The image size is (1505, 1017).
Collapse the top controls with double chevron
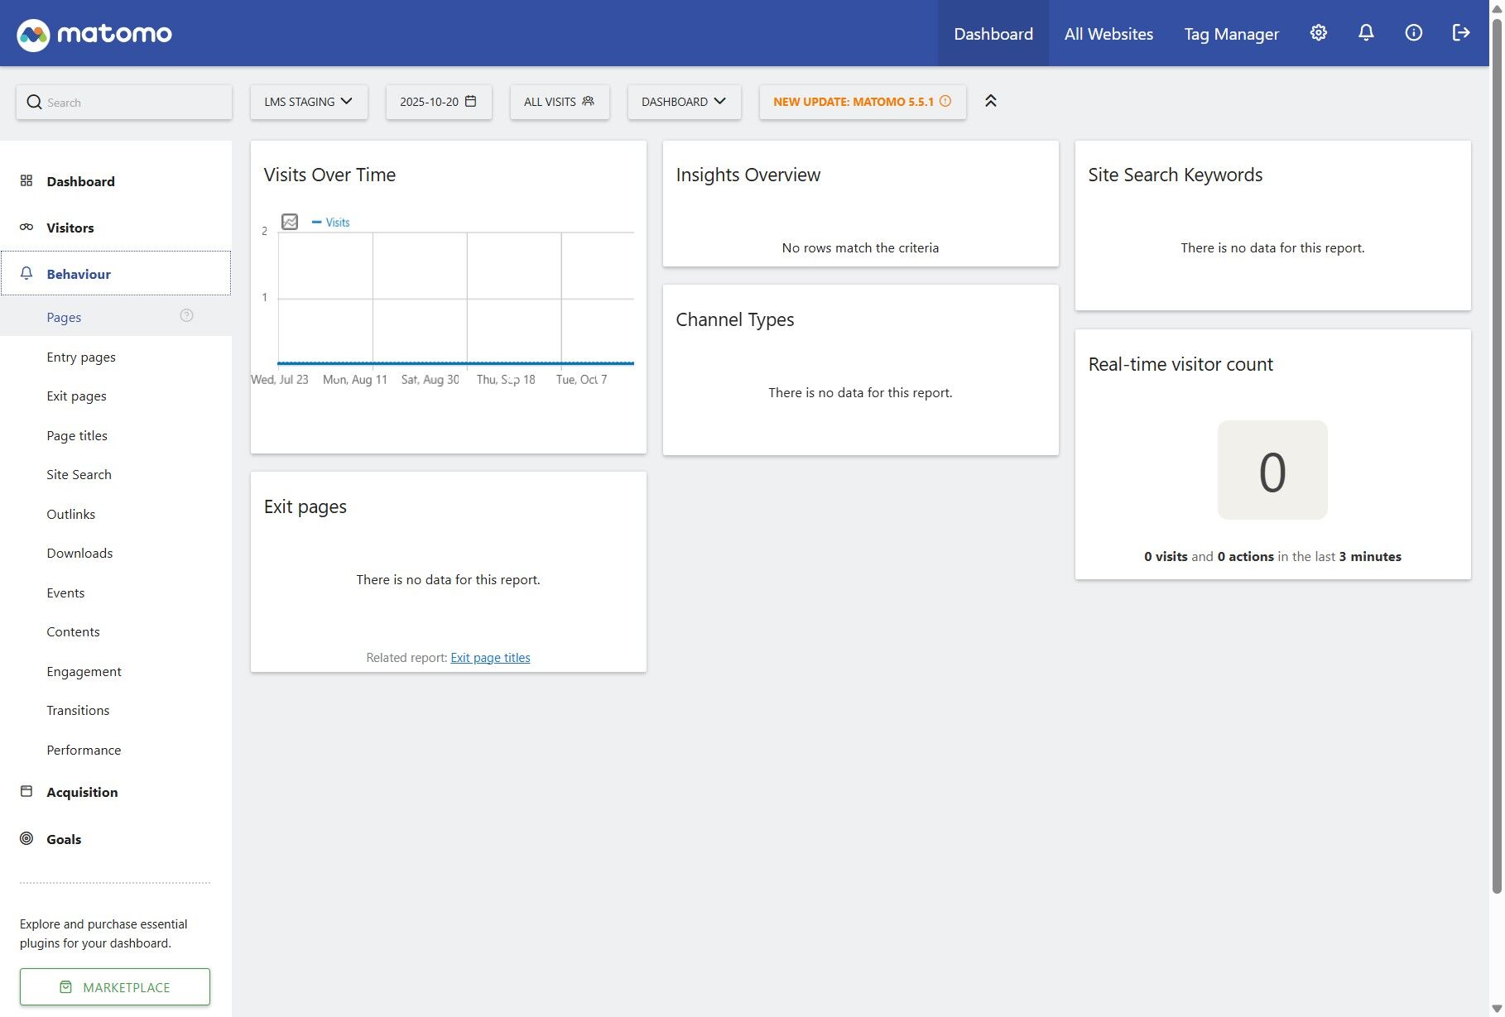tap(990, 101)
